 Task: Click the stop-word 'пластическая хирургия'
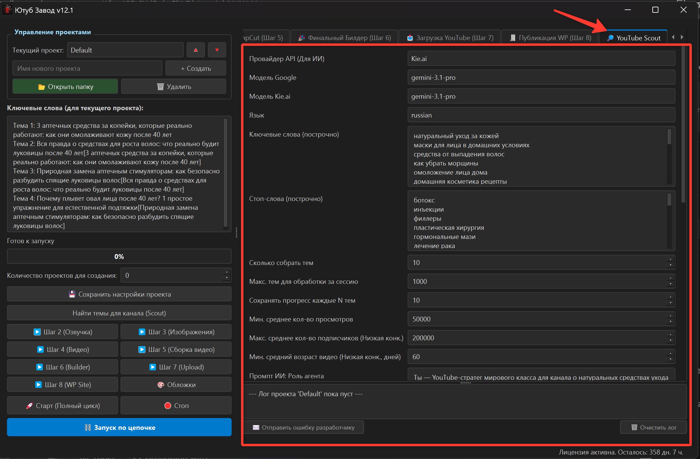pyautogui.click(x=449, y=228)
